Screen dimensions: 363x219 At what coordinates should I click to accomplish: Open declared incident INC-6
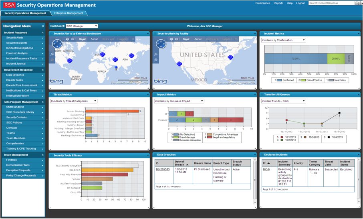coord(266,169)
